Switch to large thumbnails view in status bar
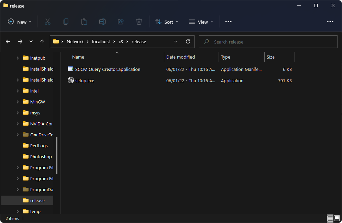 click(337, 218)
